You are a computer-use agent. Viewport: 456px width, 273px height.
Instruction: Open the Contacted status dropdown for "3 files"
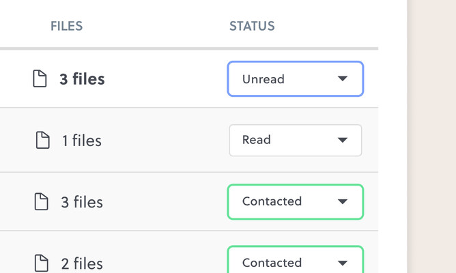pos(295,201)
